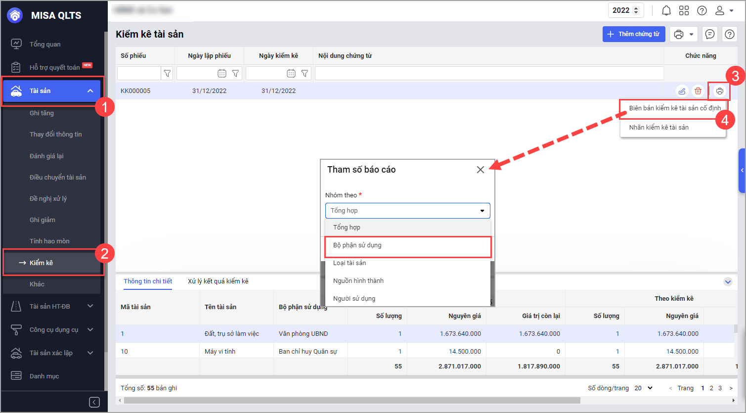
Task: Delete voucher KK000005 with trash icon
Action: (698, 91)
